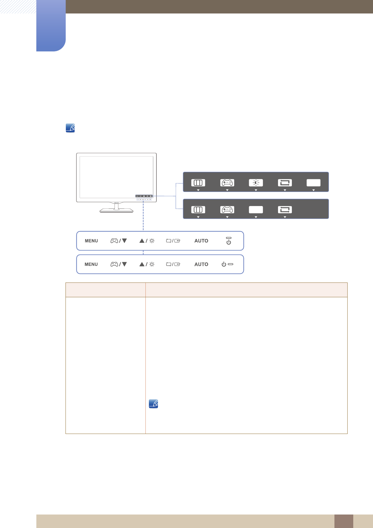Click the brightness/contrast icon in upper dark panel
The height and width of the screenshot is (528, 373).
point(256,183)
